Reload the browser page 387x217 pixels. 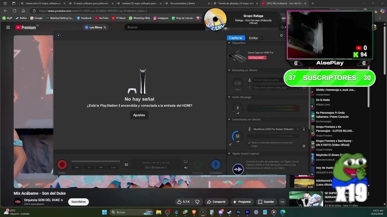pos(14,11)
